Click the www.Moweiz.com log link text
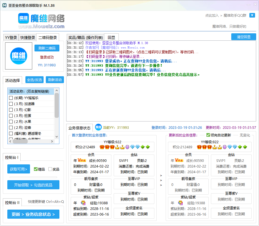This screenshot has height=226, width=259. (x=133, y=47)
